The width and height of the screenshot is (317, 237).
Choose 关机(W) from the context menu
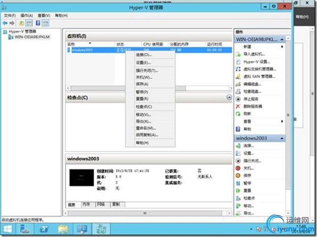click(x=150, y=77)
